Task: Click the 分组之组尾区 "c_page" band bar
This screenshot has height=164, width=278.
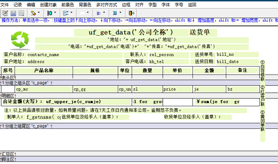Action: (x=139, y=126)
